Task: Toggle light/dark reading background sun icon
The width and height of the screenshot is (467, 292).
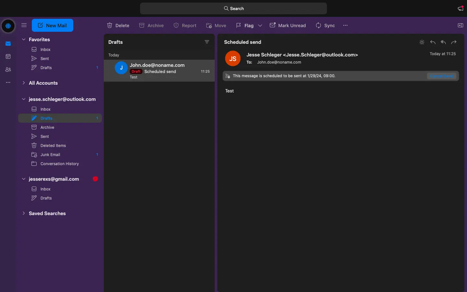Action: coord(422,42)
